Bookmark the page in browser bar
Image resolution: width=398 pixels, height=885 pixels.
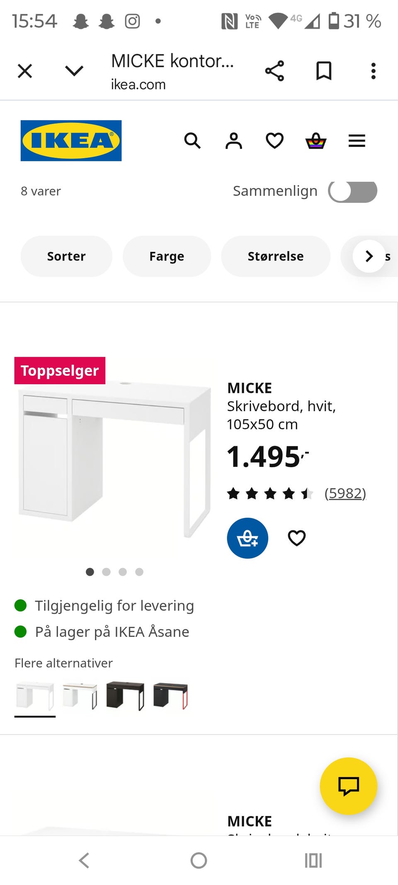click(x=324, y=71)
